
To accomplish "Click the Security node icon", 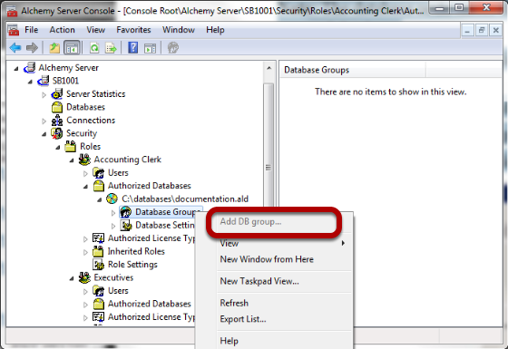I will coord(57,133).
